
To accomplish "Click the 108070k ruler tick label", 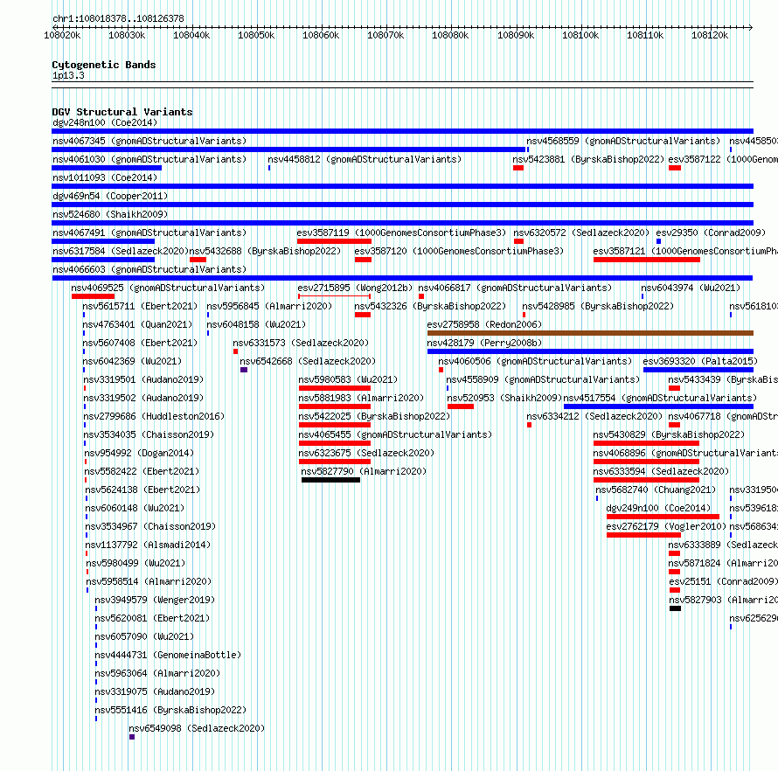I will click(386, 36).
